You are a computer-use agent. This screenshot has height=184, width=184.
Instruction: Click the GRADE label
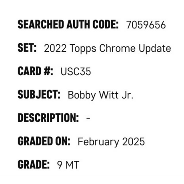tap(34, 164)
